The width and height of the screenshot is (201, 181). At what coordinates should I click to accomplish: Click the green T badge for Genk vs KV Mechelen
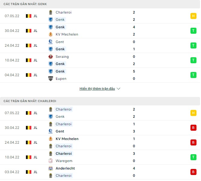click(193, 31)
